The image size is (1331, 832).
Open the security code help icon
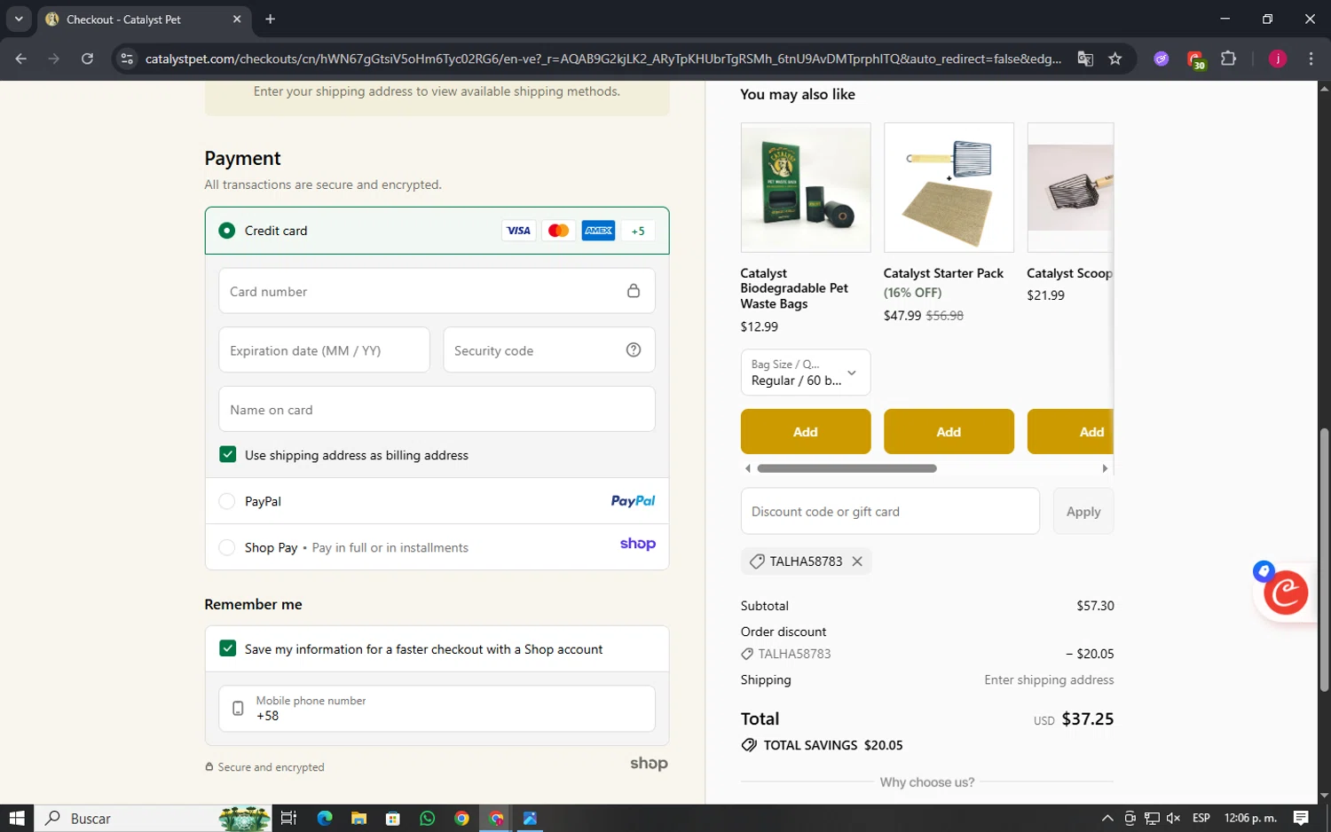coord(634,350)
